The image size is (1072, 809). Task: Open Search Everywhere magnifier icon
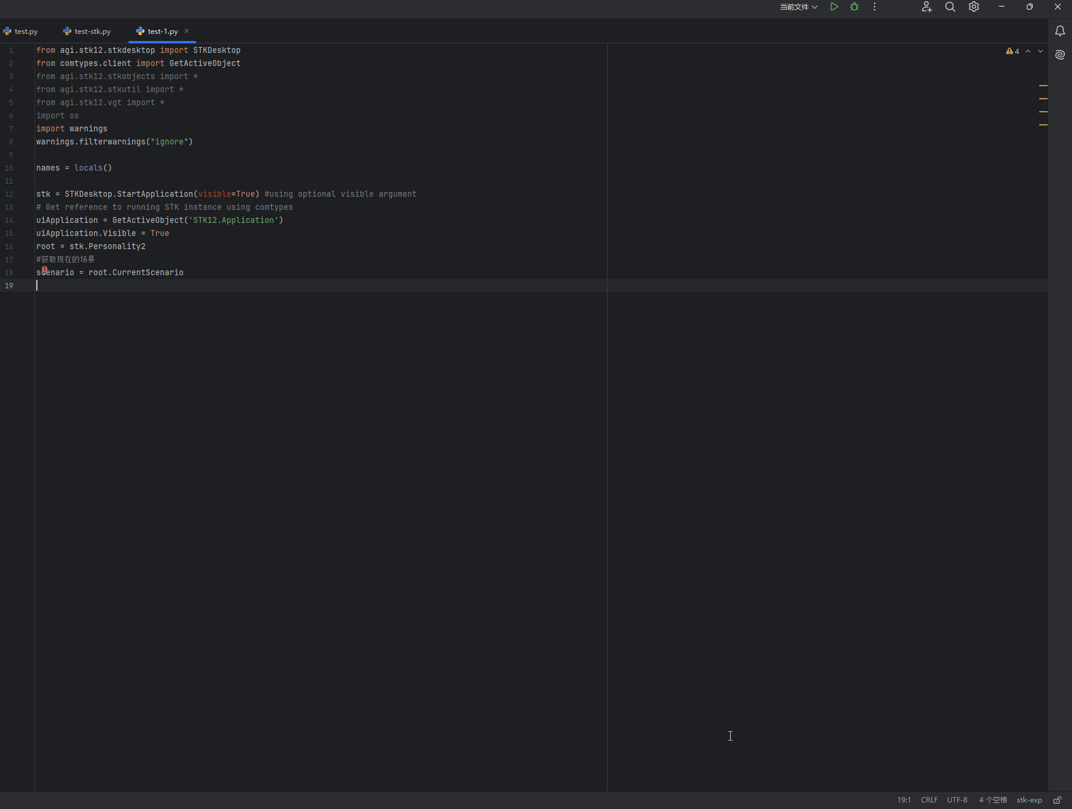(x=950, y=7)
